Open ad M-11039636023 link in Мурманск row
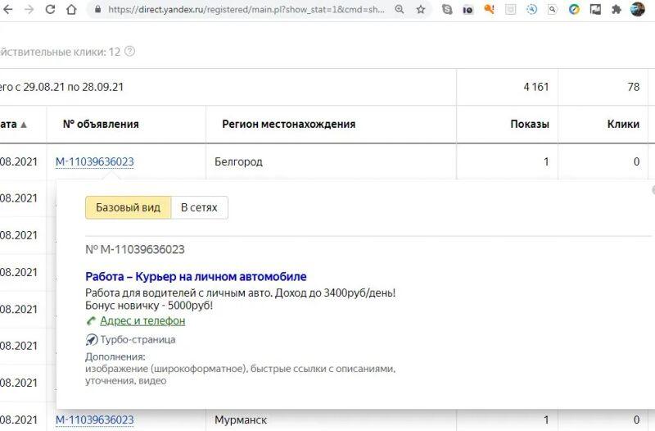Image resolution: width=655 pixels, height=431 pixels. click(94, 420)
